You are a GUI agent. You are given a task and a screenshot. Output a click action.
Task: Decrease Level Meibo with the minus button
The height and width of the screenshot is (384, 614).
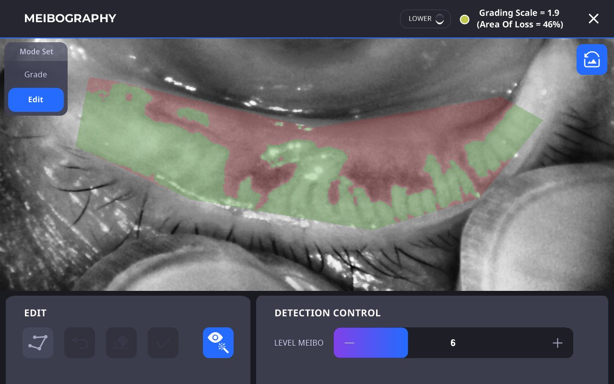tap(350, 343)
